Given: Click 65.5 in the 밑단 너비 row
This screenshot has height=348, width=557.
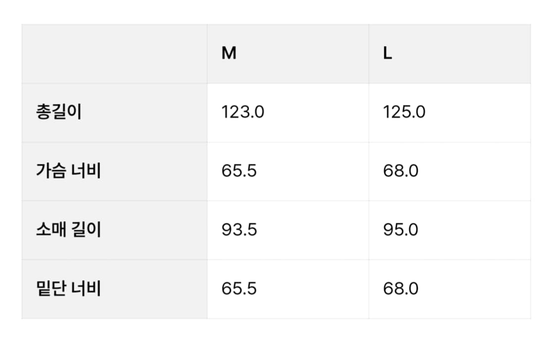Looking at the screenshot, I should (x=239, y=289).
